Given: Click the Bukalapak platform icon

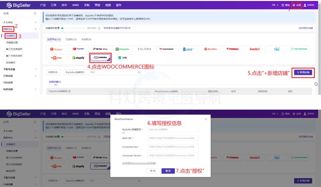Looking at the screenshot, I should [166, 49].
